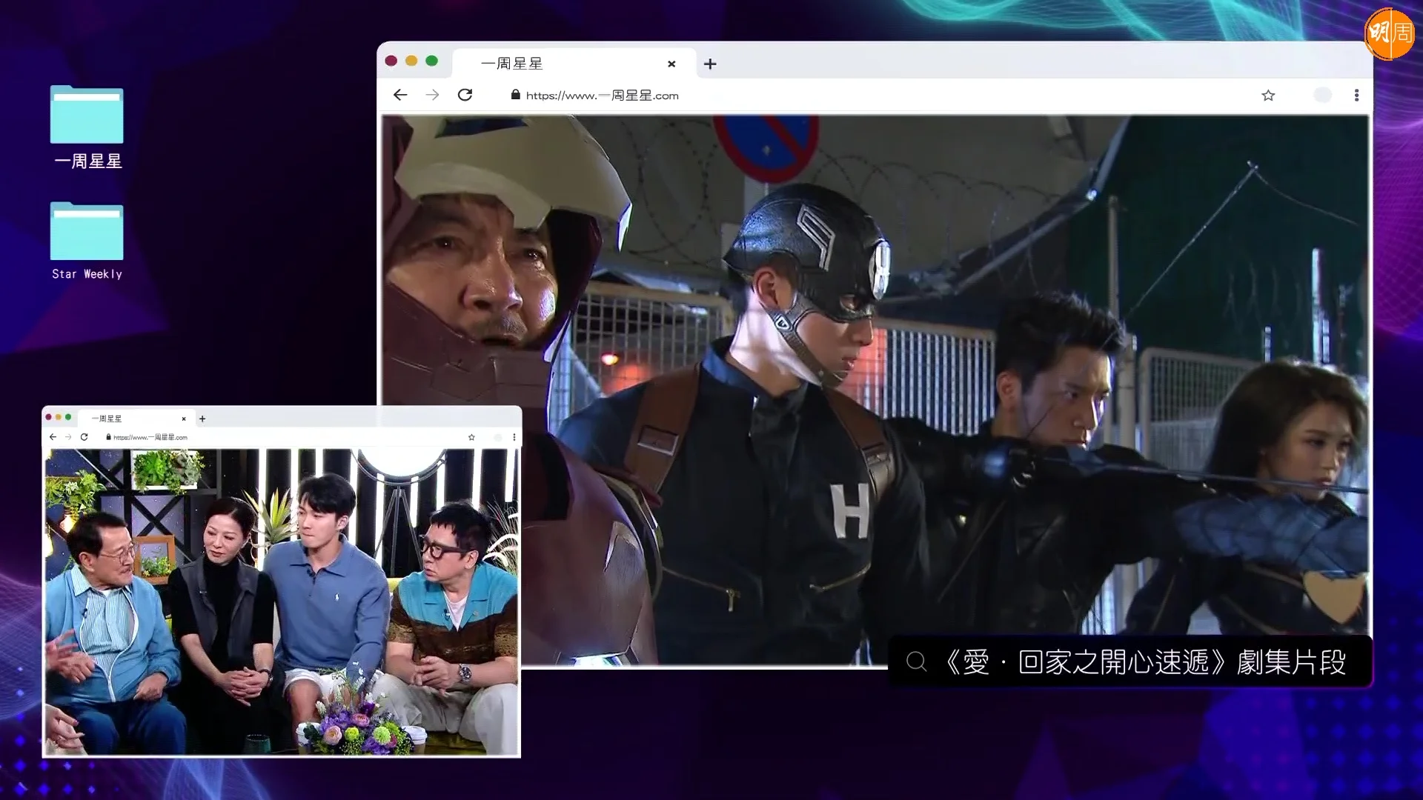This screenshot has width=1423, height=800.
Task: Click the drama clip video in the large browser
Action: 875,390
